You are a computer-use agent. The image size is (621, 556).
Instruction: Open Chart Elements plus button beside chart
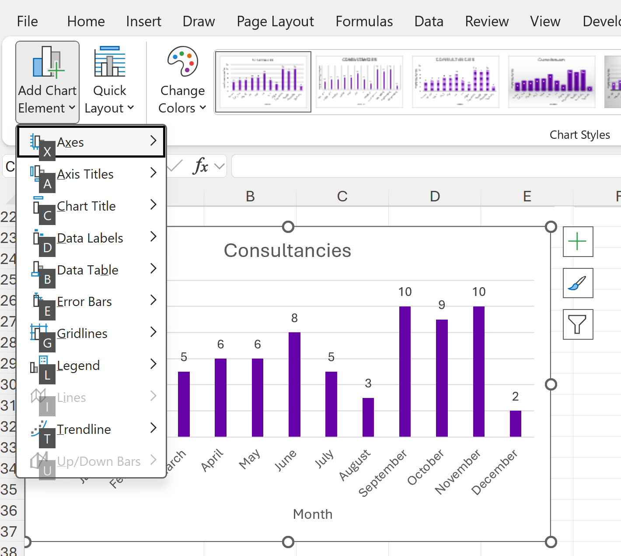(578, 242)
